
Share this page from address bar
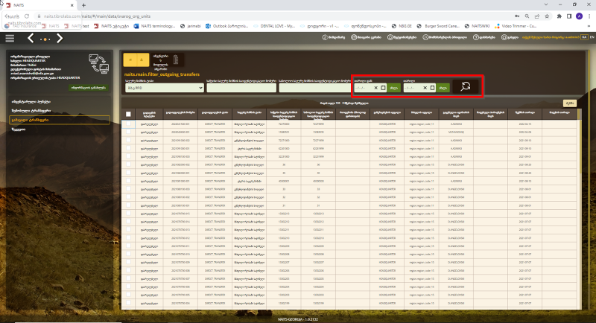[x=536, y=16]
